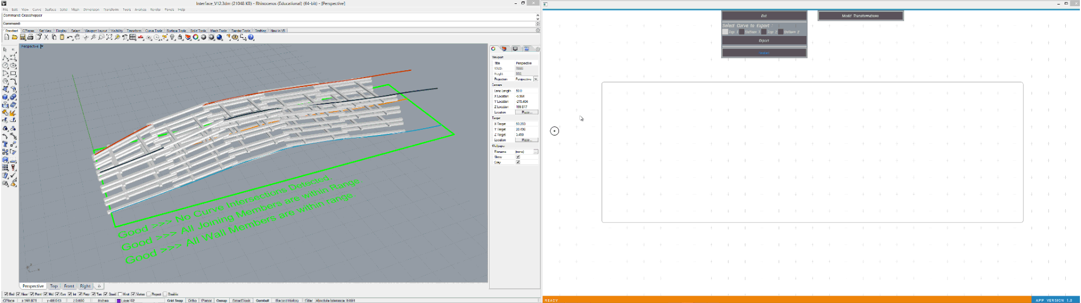Switch to the Right viewport tab
This screenshot has width=1081, height=303.
pos(85,286)
